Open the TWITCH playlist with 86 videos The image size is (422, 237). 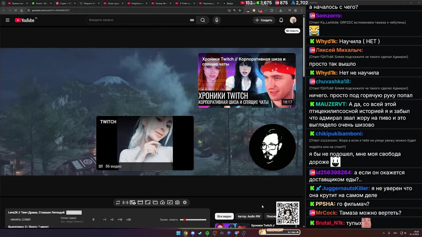(x=145, y=143)
